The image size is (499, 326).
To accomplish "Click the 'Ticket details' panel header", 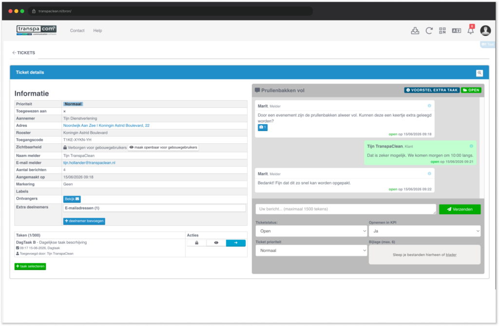I will pos(249,73).
